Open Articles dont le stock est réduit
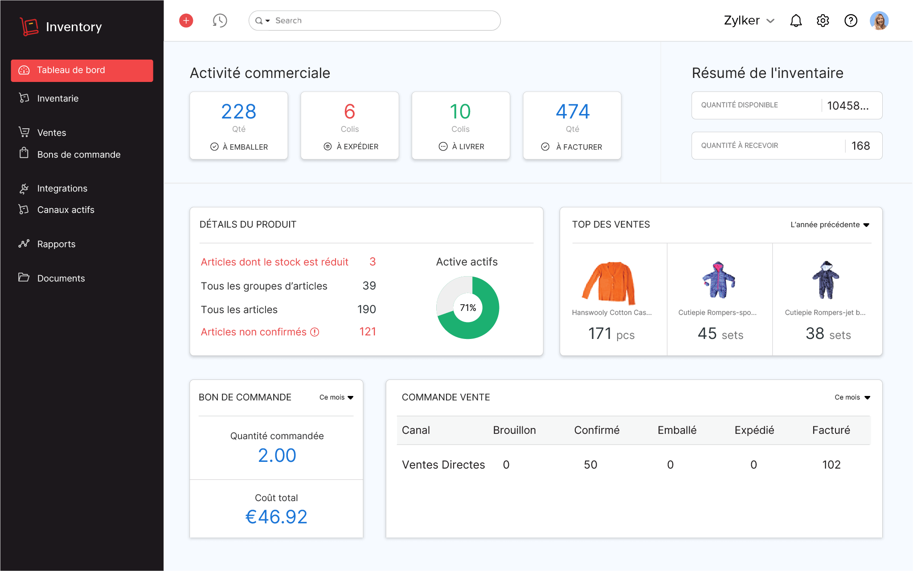The image size is (913, 571). pyautogui.click(x=274, y=262)
